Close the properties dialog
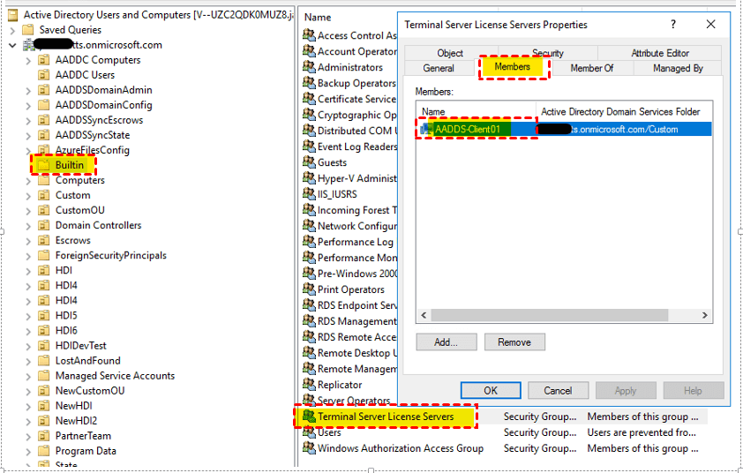Screen dimensions: 743x473 click(710, 24)
